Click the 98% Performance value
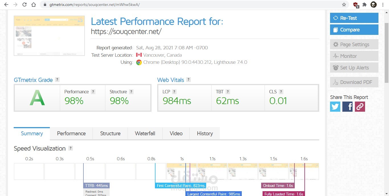Viewport: 389px width, 196px height. point(74,101)
